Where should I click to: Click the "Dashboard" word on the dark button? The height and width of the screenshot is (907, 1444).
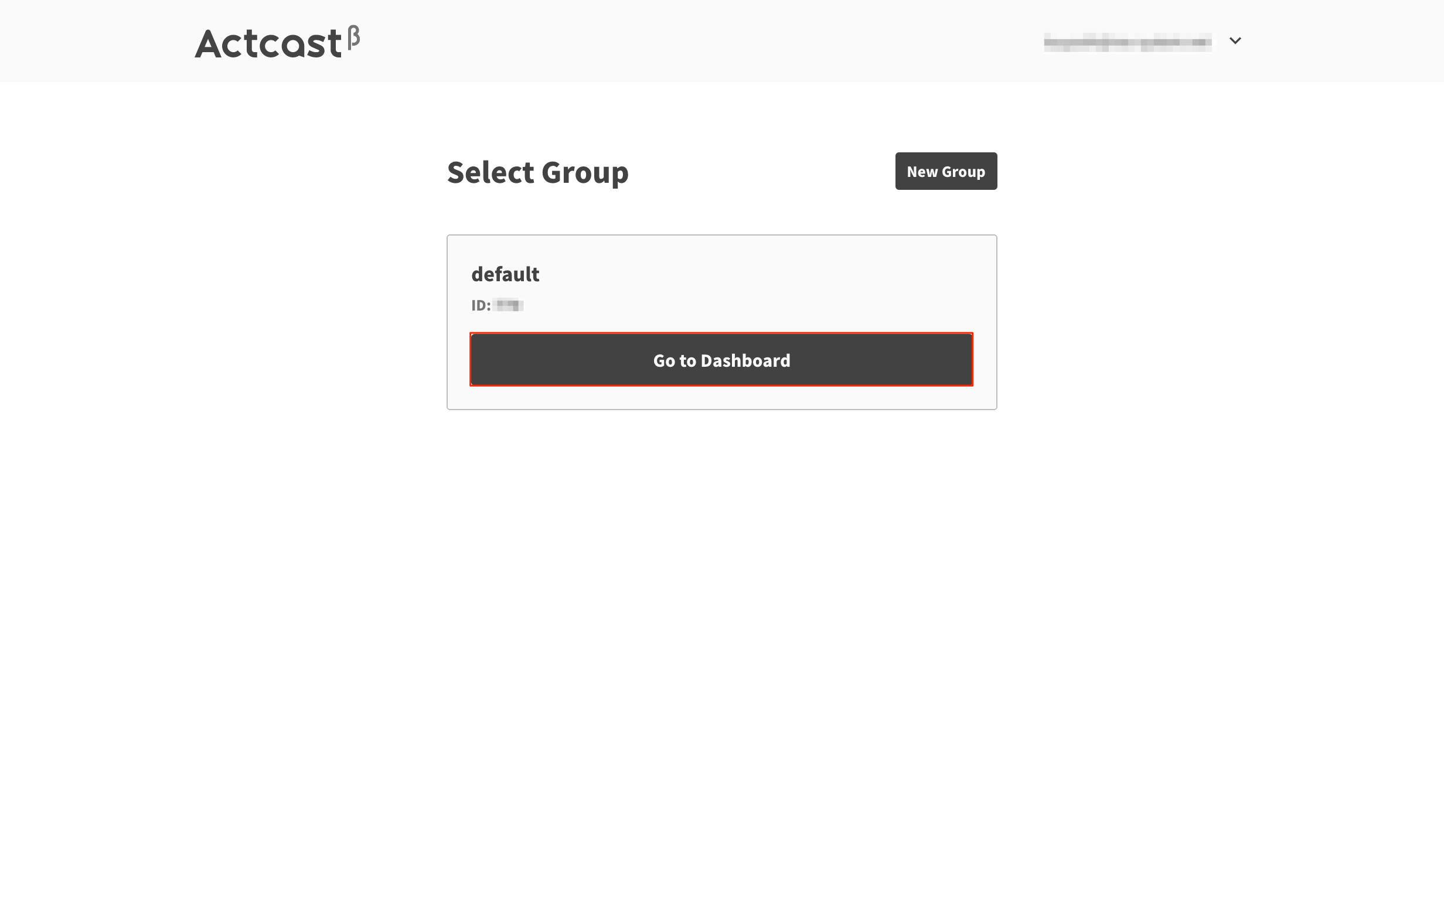coord(745,360)
